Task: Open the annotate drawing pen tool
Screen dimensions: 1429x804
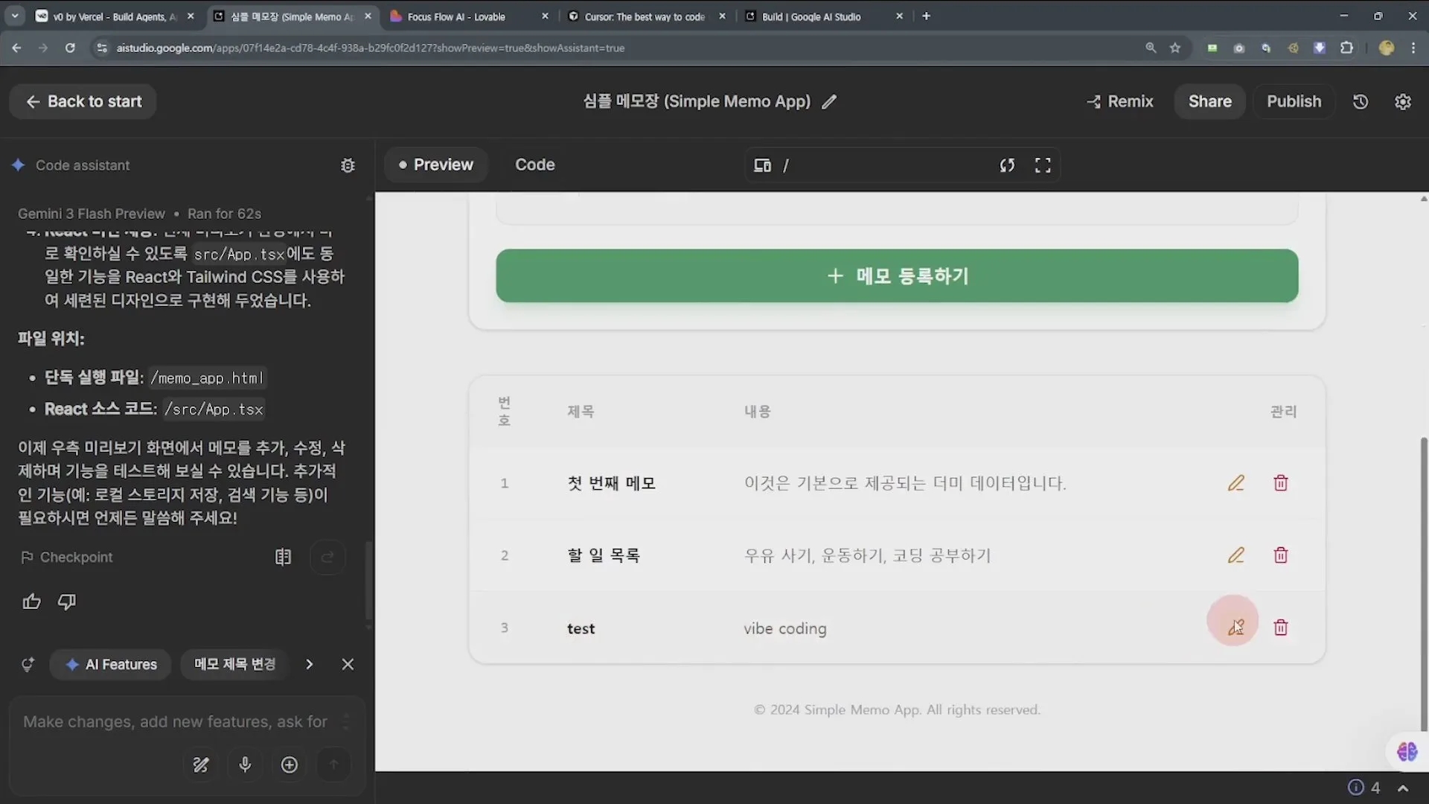Action: tap(201, 765)
